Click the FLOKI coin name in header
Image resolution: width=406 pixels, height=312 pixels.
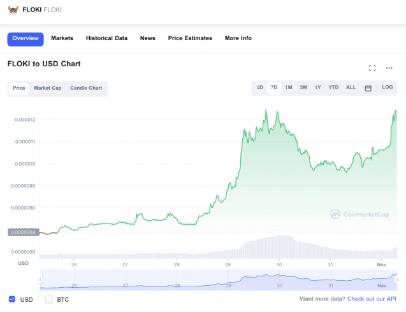pos(32,10)
